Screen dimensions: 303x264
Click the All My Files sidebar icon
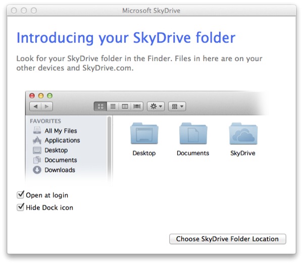click(x=37, y=131)
